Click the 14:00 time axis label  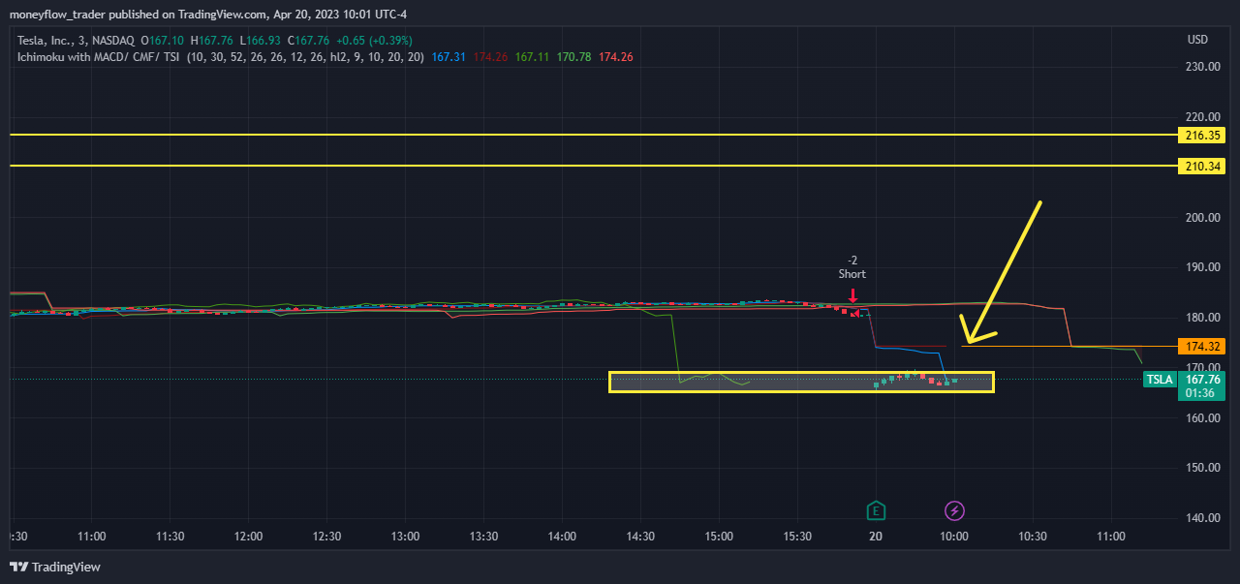click(562, 537)
